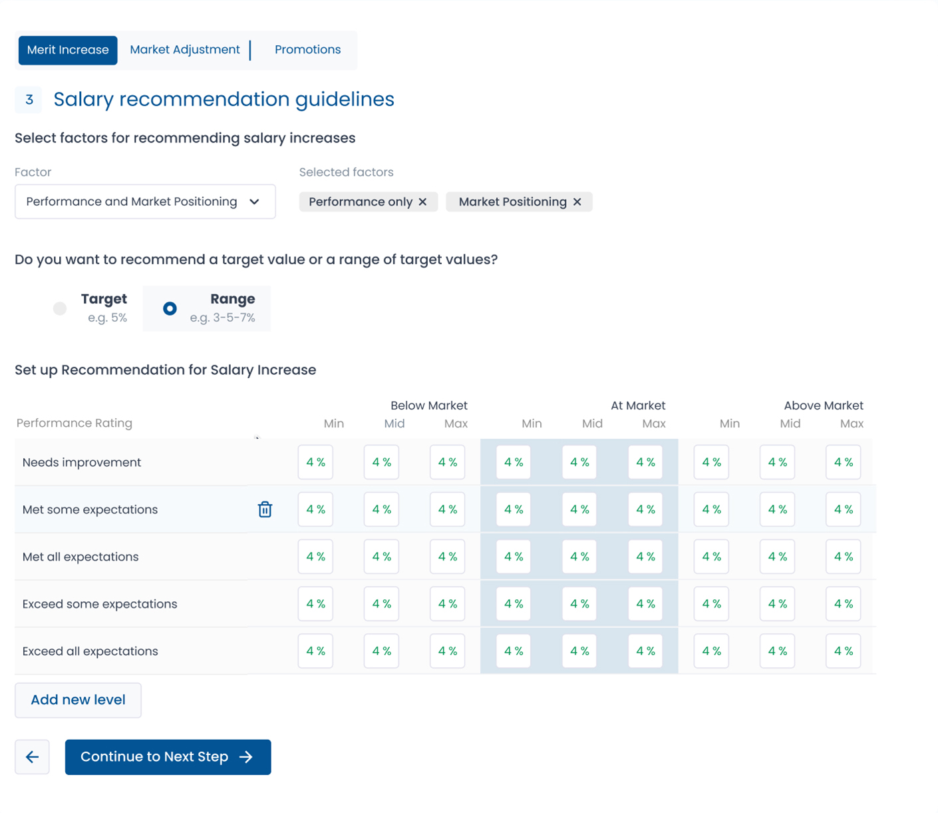Click "Continue to Next Step"
Viewport: 938px width, 813px height.
tap(168, 757)
